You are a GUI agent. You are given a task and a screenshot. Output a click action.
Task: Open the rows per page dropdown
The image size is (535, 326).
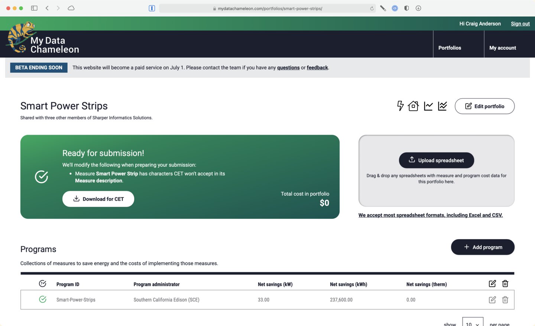pos(473,322)
